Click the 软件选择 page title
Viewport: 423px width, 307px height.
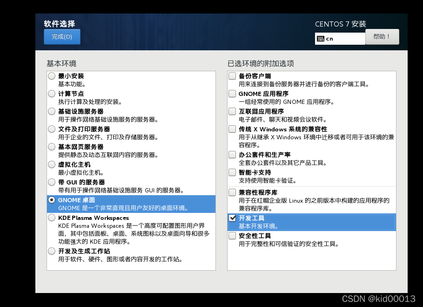tap(60, 24)
